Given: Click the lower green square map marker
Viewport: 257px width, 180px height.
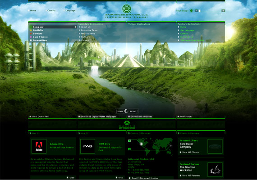Looking at the screenshot, I should pos(129,149).
